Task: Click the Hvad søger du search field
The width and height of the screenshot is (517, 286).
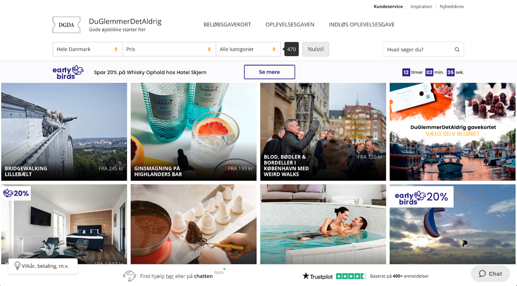Action: (x=418, y=50)
